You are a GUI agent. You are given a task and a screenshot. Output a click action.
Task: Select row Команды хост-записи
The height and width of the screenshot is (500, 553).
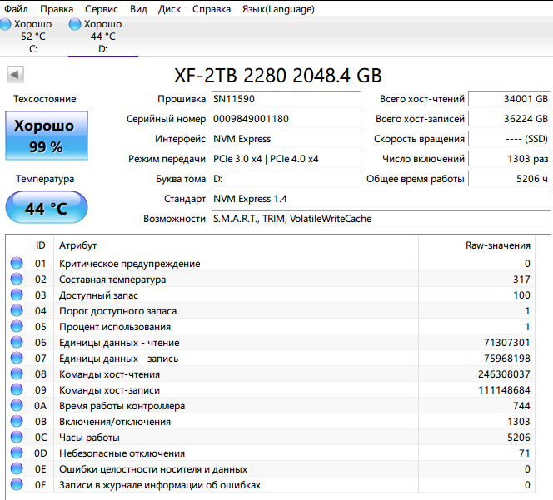click(271, 389)
